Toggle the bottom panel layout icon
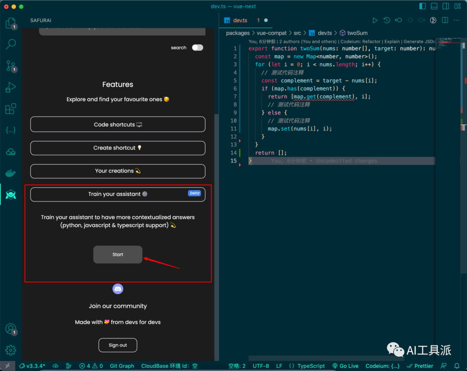This screenshot has height=371, width=467. tap(434, 6)
